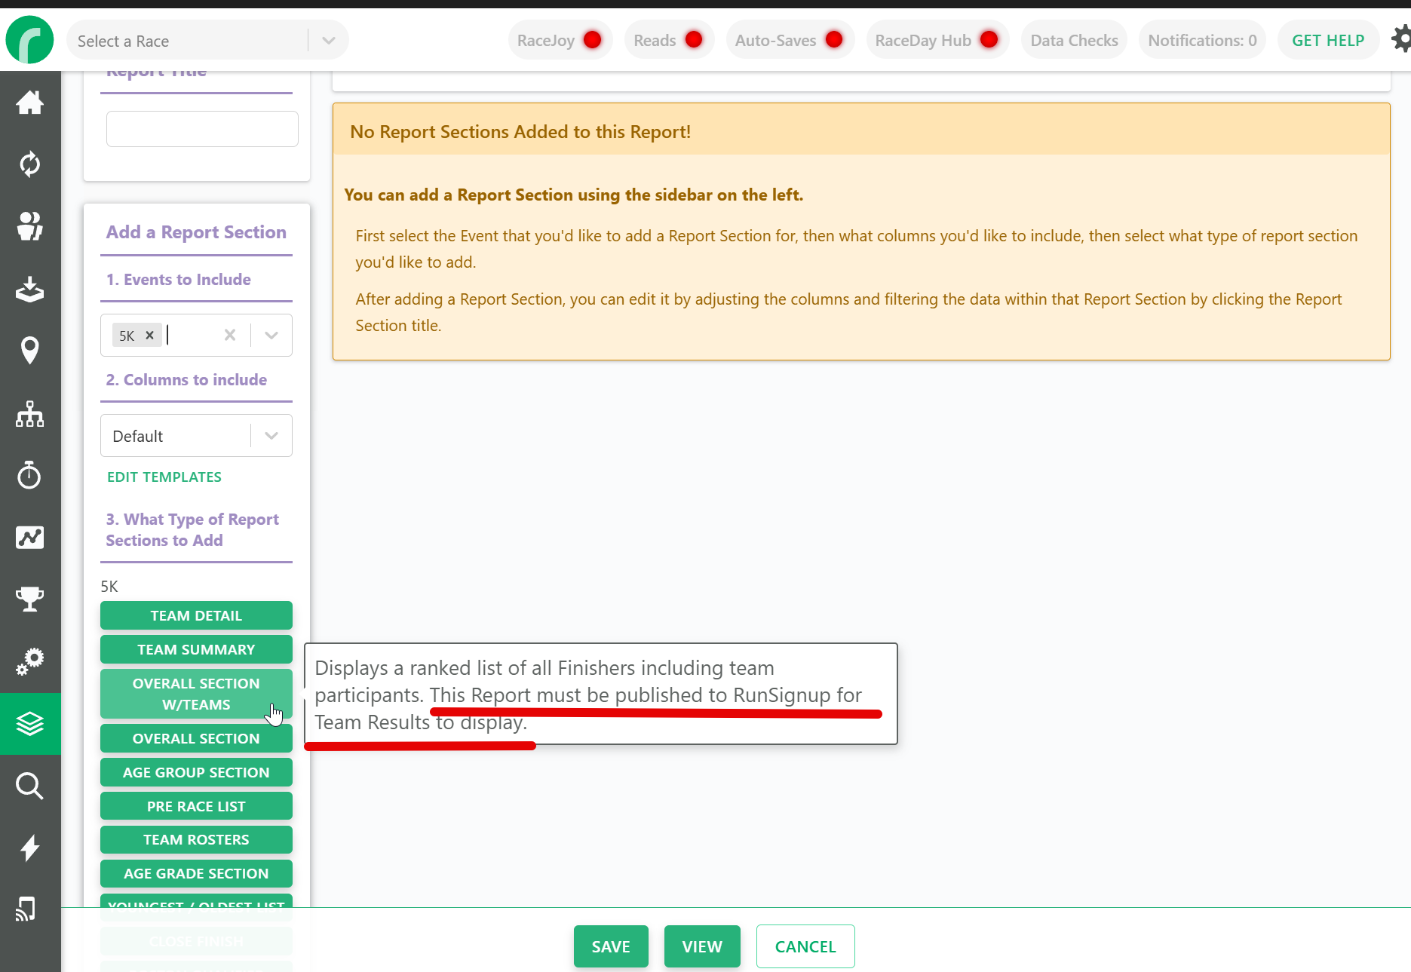Viewport: 1411px width, 972px height.
Task: Click the download import sidebar icon
Action: click(30, 288)
